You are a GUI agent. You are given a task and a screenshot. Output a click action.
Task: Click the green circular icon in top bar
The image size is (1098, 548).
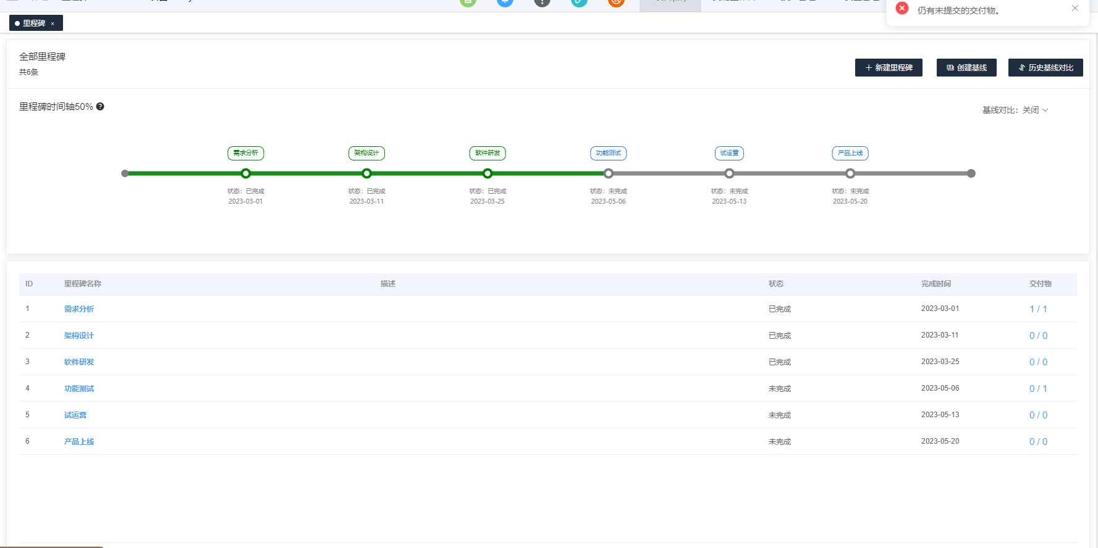[x=468, y=2]
